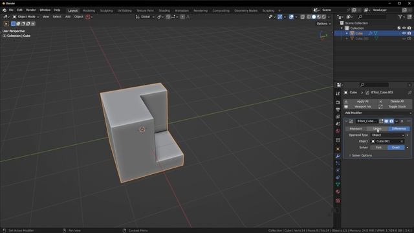Image resolution: width=414 pixels, height=233 pixels.
Task: Toggle Collection exclude checkbox in outliner
Action: tap(399, 28)
